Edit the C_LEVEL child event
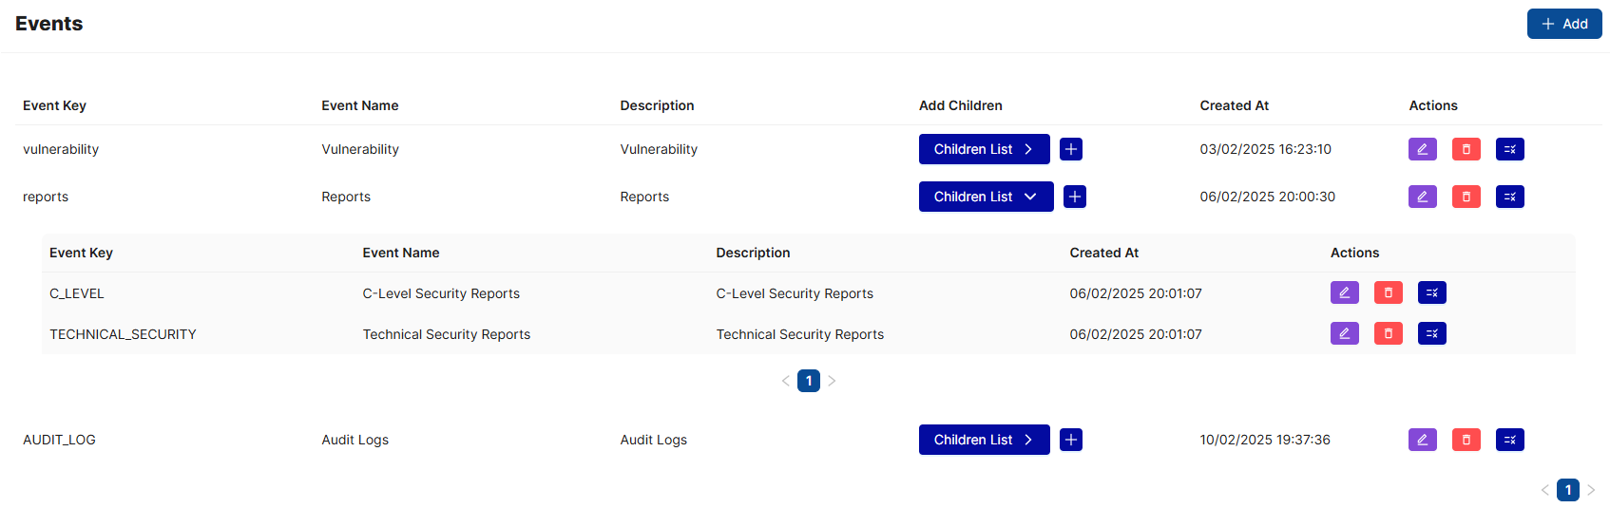The image size is (1610, 508). coord(1344,292)
